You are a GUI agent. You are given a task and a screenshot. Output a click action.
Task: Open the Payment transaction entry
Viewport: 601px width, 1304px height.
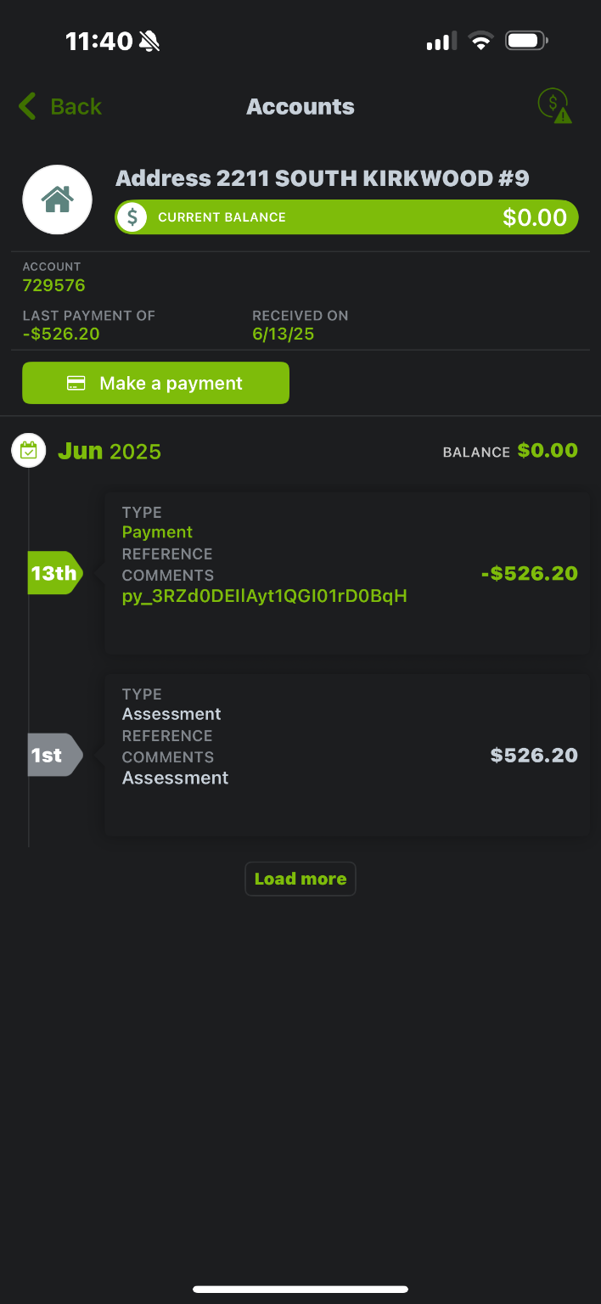coord(346,573)
